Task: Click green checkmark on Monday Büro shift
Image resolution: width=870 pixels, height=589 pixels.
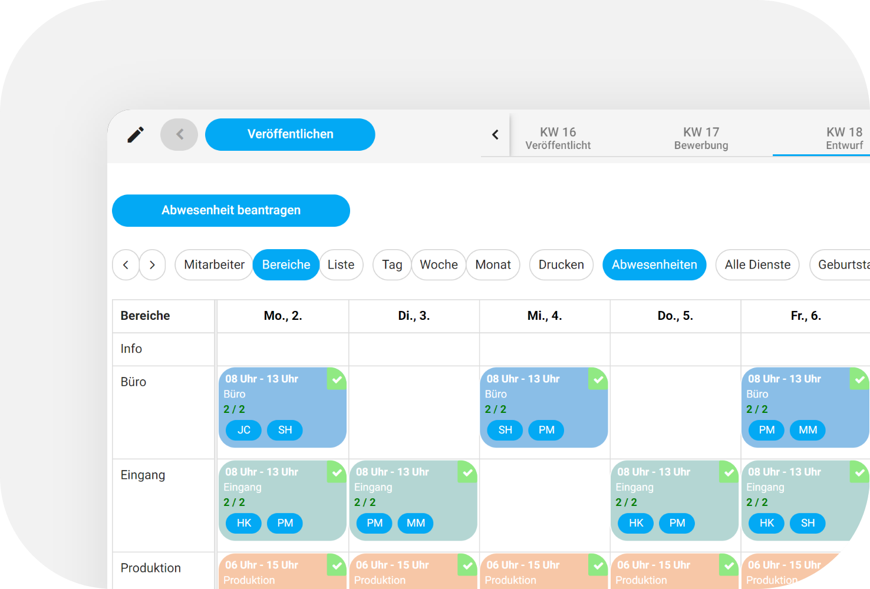Action: 337,379
